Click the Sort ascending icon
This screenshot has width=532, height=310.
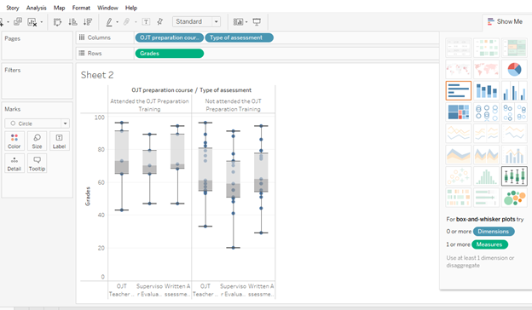point(72,22)
